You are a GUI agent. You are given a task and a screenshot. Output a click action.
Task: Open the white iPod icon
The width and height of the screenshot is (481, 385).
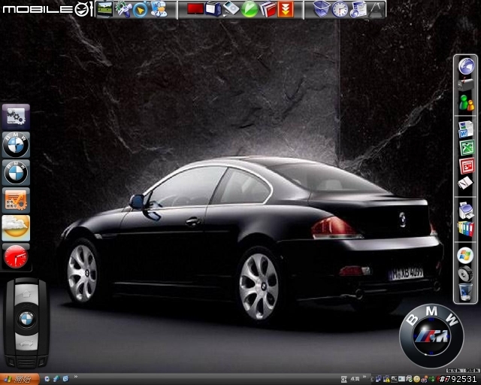click(x=231, y=8)
